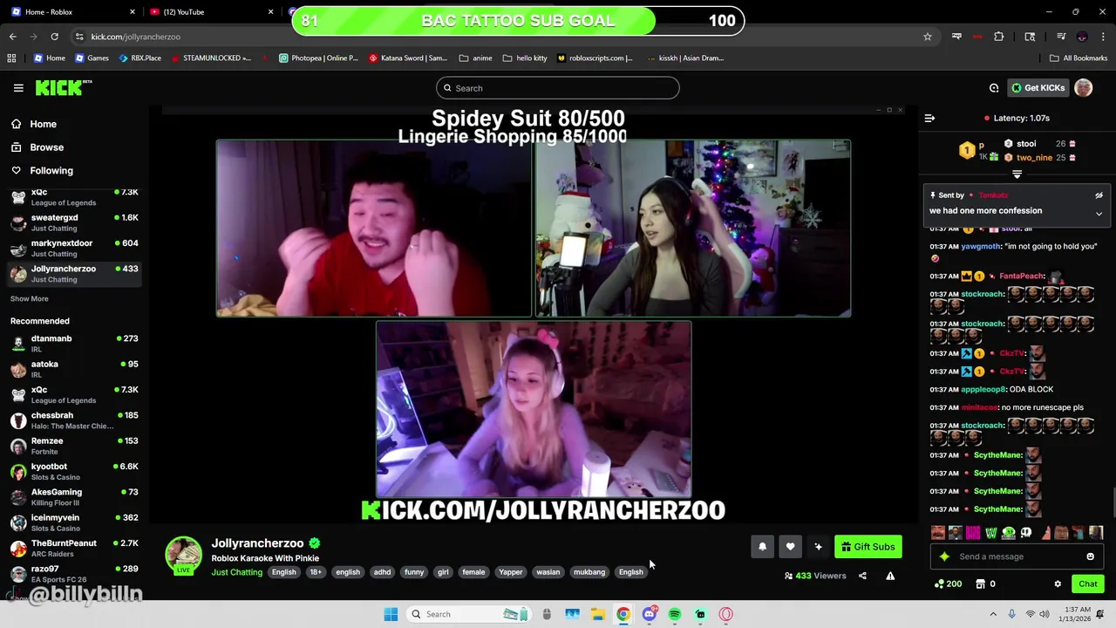
Task: Open sweatergxd channel in sidebar
Action: point(74,222)
